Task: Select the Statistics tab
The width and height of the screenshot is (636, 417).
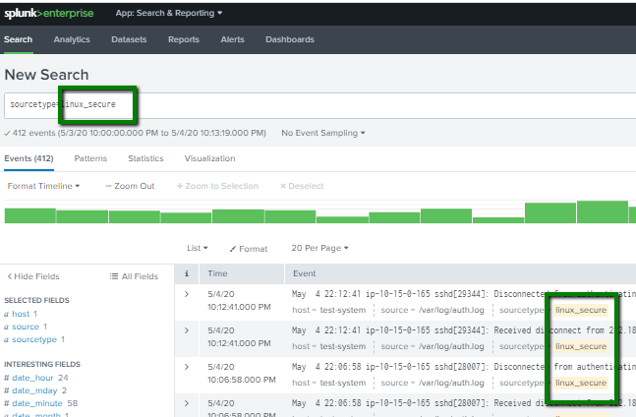Action: click(145, 158)
